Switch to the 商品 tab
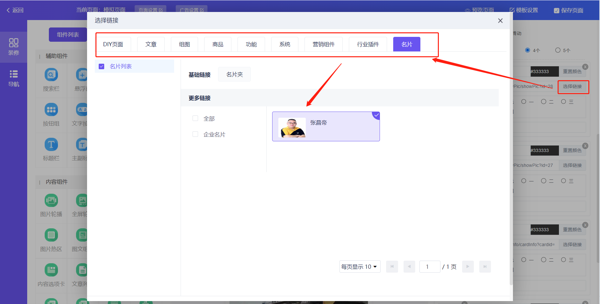600x304 pixels. (218, 44)
